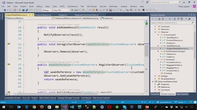Viewport: 197px width, 110px height.
Task: Click the Save file toolbar icon
Action: click(x=23, y=10)
